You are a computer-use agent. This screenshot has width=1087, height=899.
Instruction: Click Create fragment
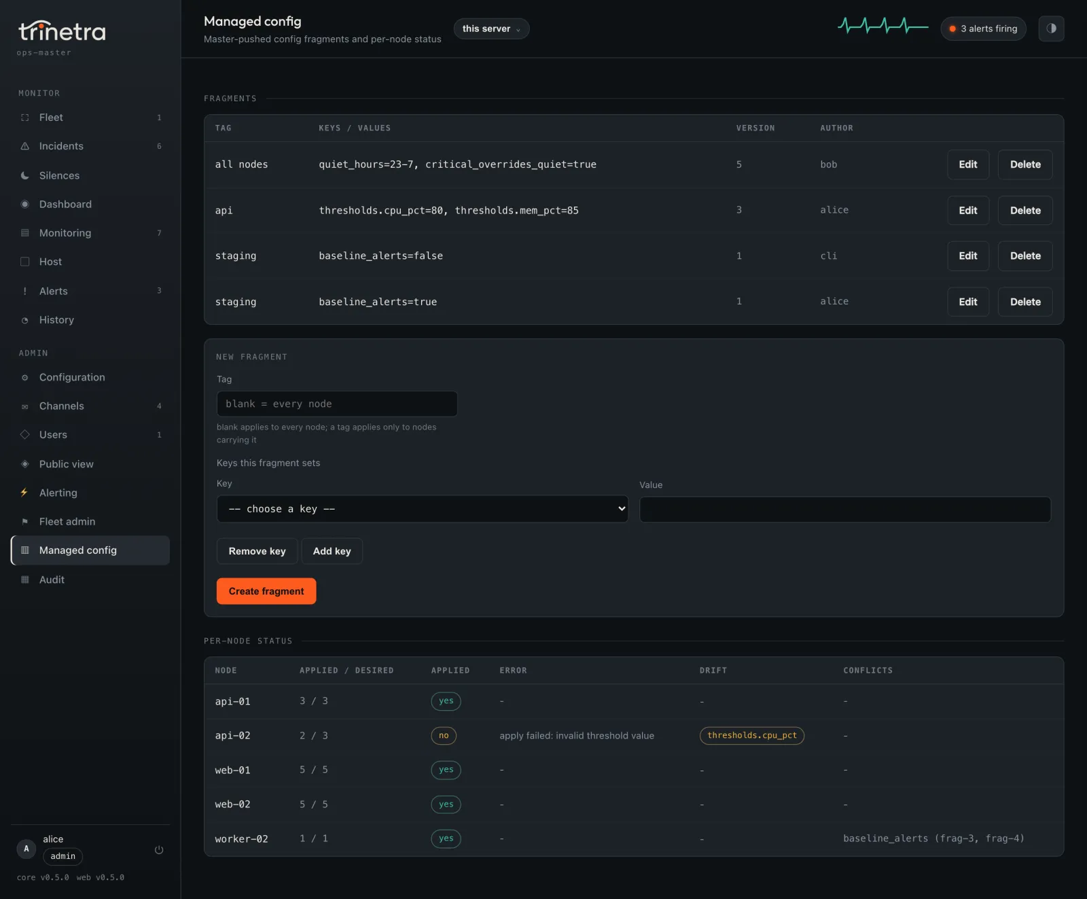click(266, 591)
